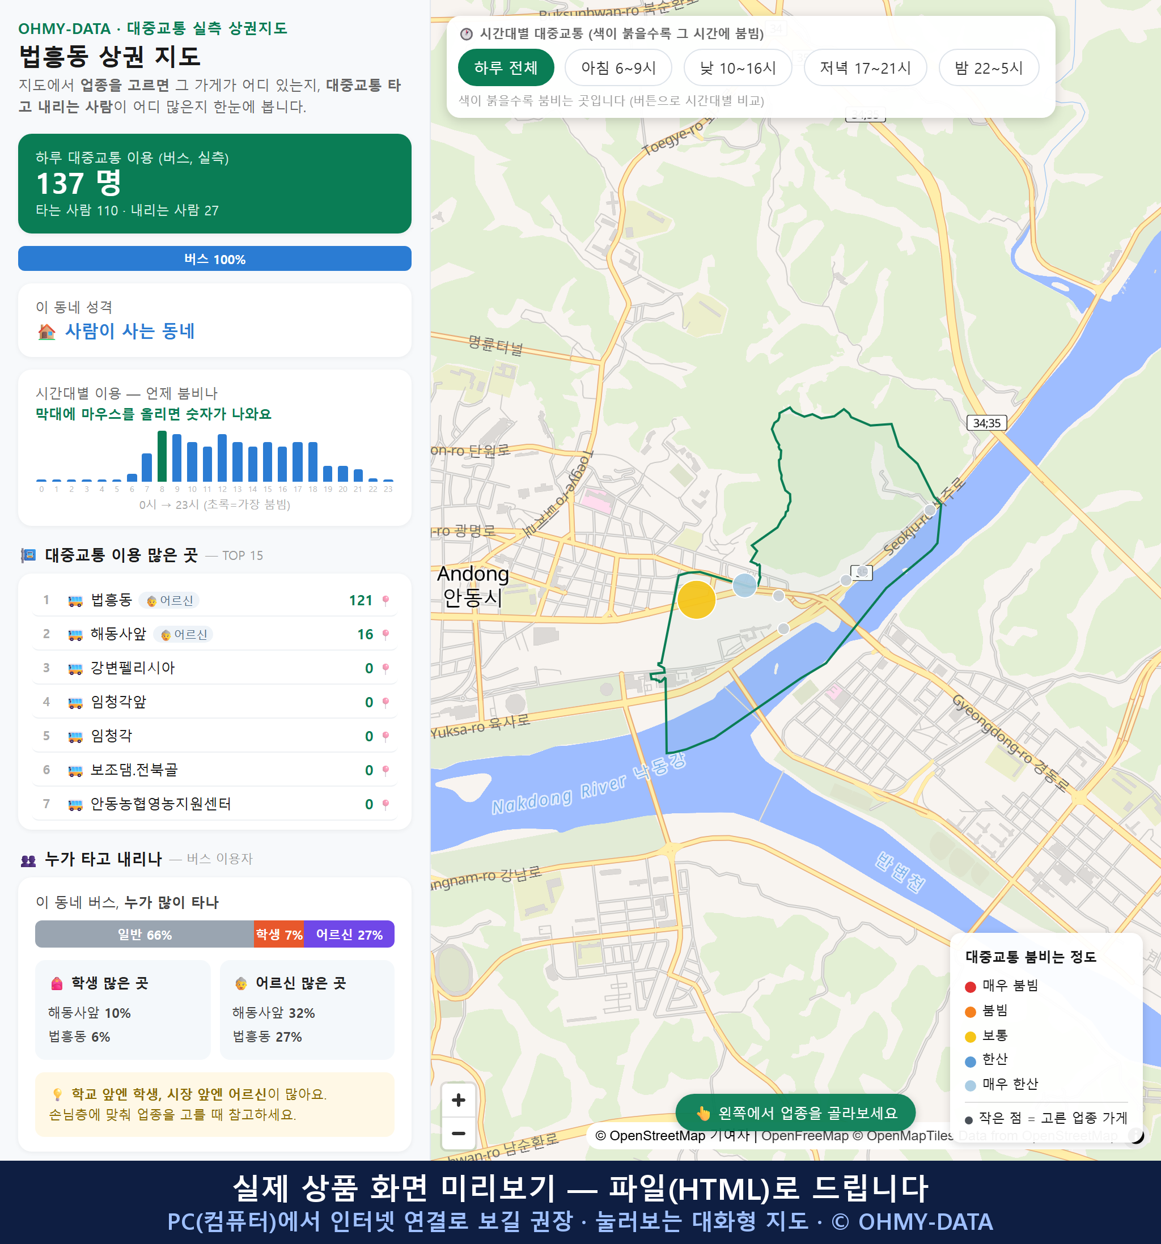Click the bus icon beside 보조댐.전북골
This screenshot has width=1161, height=1244.
point(75,770)
